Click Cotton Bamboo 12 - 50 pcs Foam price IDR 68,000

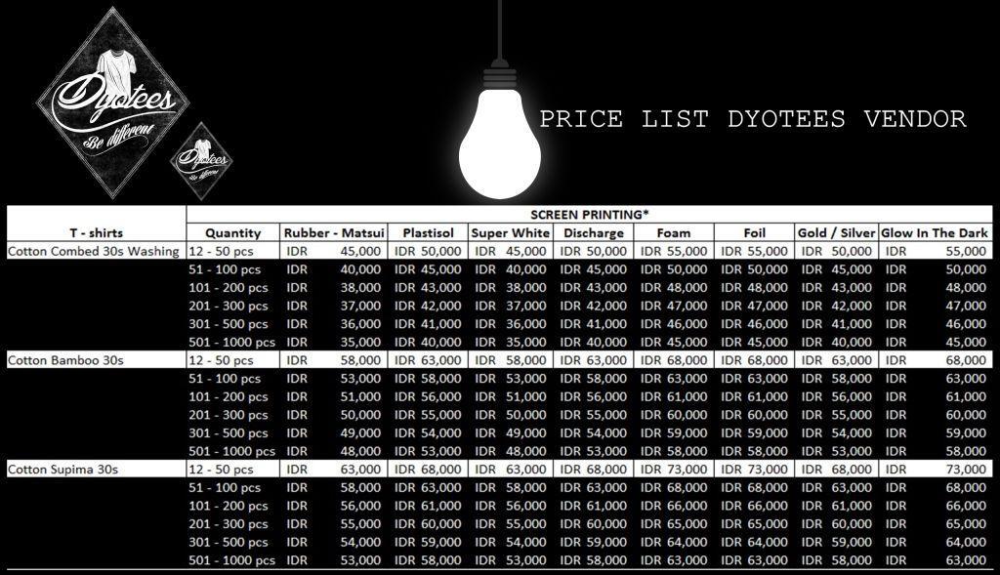coord(674,360)
